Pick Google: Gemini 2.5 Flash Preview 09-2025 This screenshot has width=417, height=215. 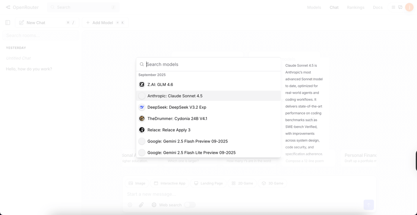coord(208,141)
